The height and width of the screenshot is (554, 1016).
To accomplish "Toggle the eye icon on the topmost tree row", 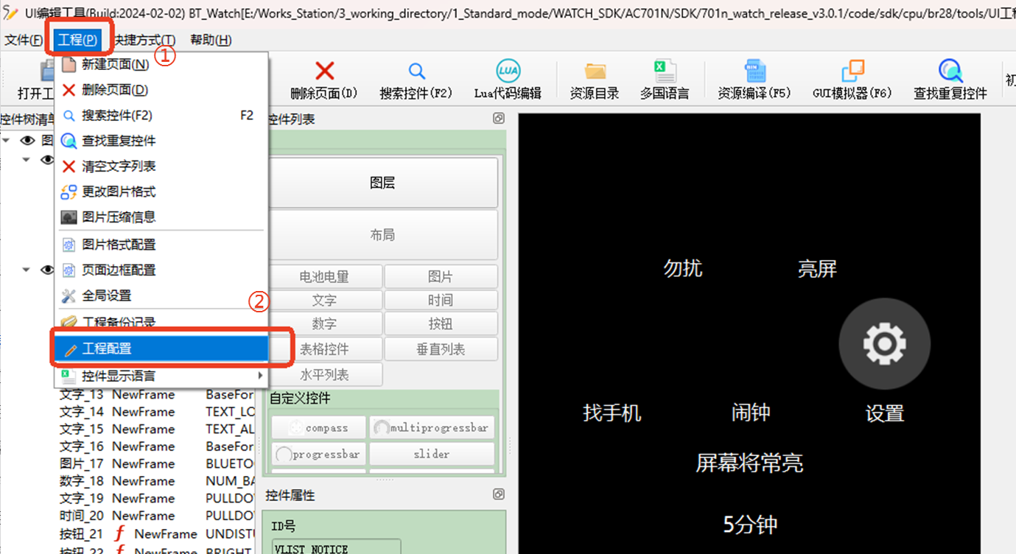I will pos(28,140).
